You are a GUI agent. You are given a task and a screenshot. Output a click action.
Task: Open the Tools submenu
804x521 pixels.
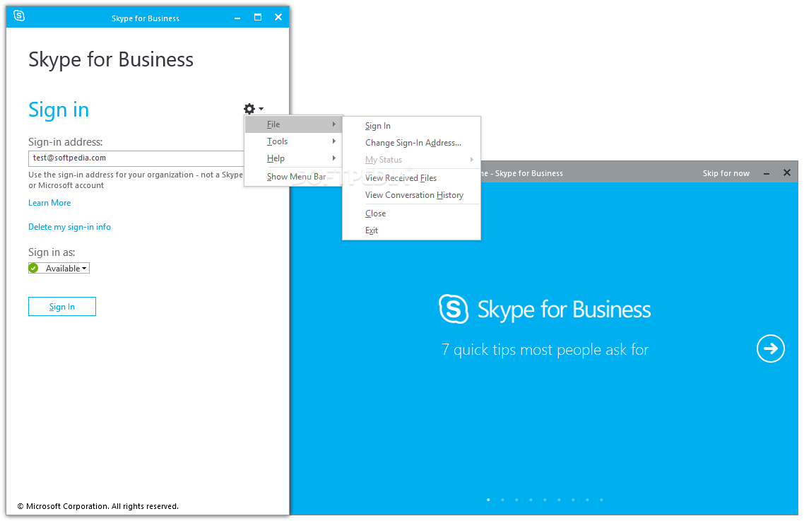coord(293,141)
